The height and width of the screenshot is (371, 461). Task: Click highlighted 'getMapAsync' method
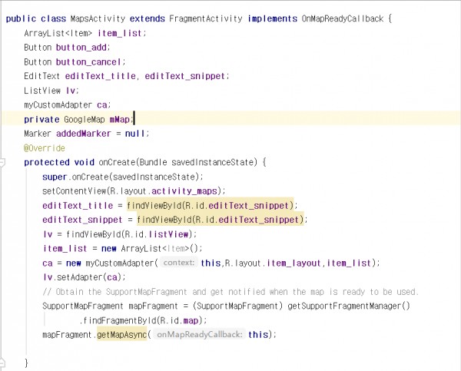tap(121, 335)
